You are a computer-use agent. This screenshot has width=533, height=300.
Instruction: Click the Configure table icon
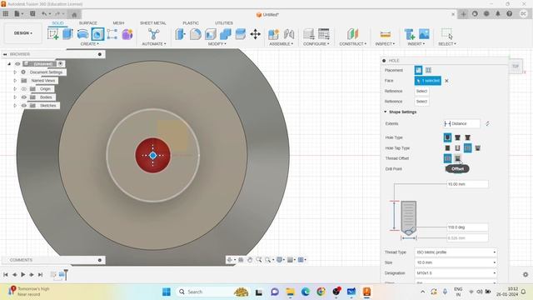click(324, 34)
